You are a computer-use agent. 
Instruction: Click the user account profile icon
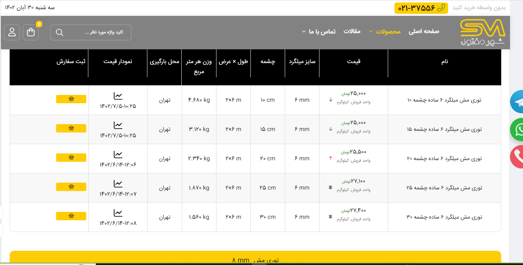pyautogui.click(x=12, y=32)
